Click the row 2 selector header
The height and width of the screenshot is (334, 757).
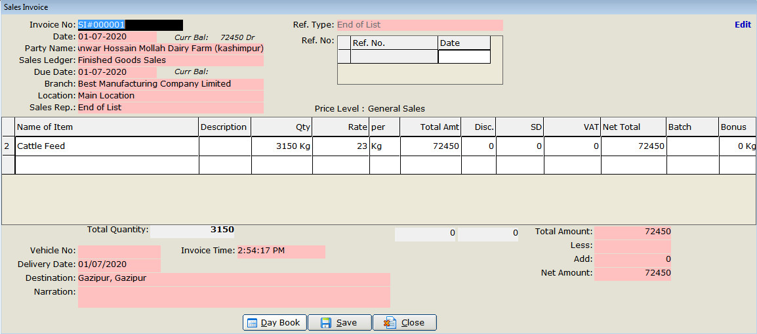(x=8, y=146)
